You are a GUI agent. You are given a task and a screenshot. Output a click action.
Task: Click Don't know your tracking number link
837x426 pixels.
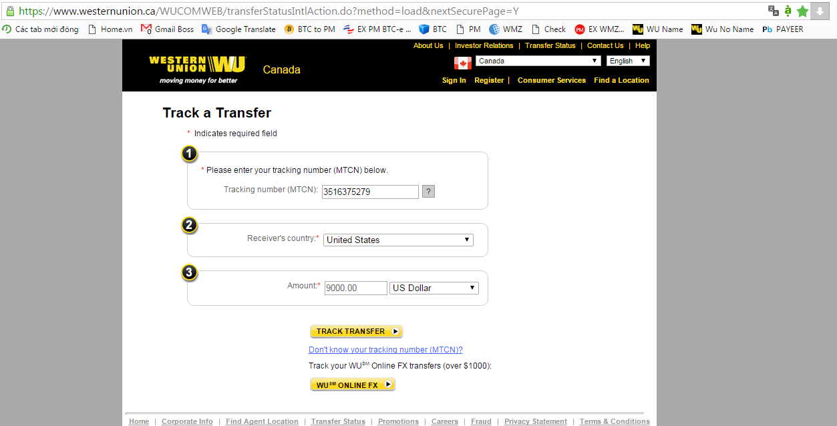pyautogui.click(x=385, y=350)
